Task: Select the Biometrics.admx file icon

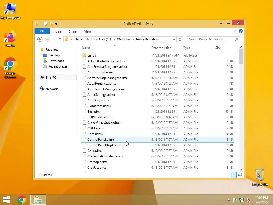Action: (84, 106)
